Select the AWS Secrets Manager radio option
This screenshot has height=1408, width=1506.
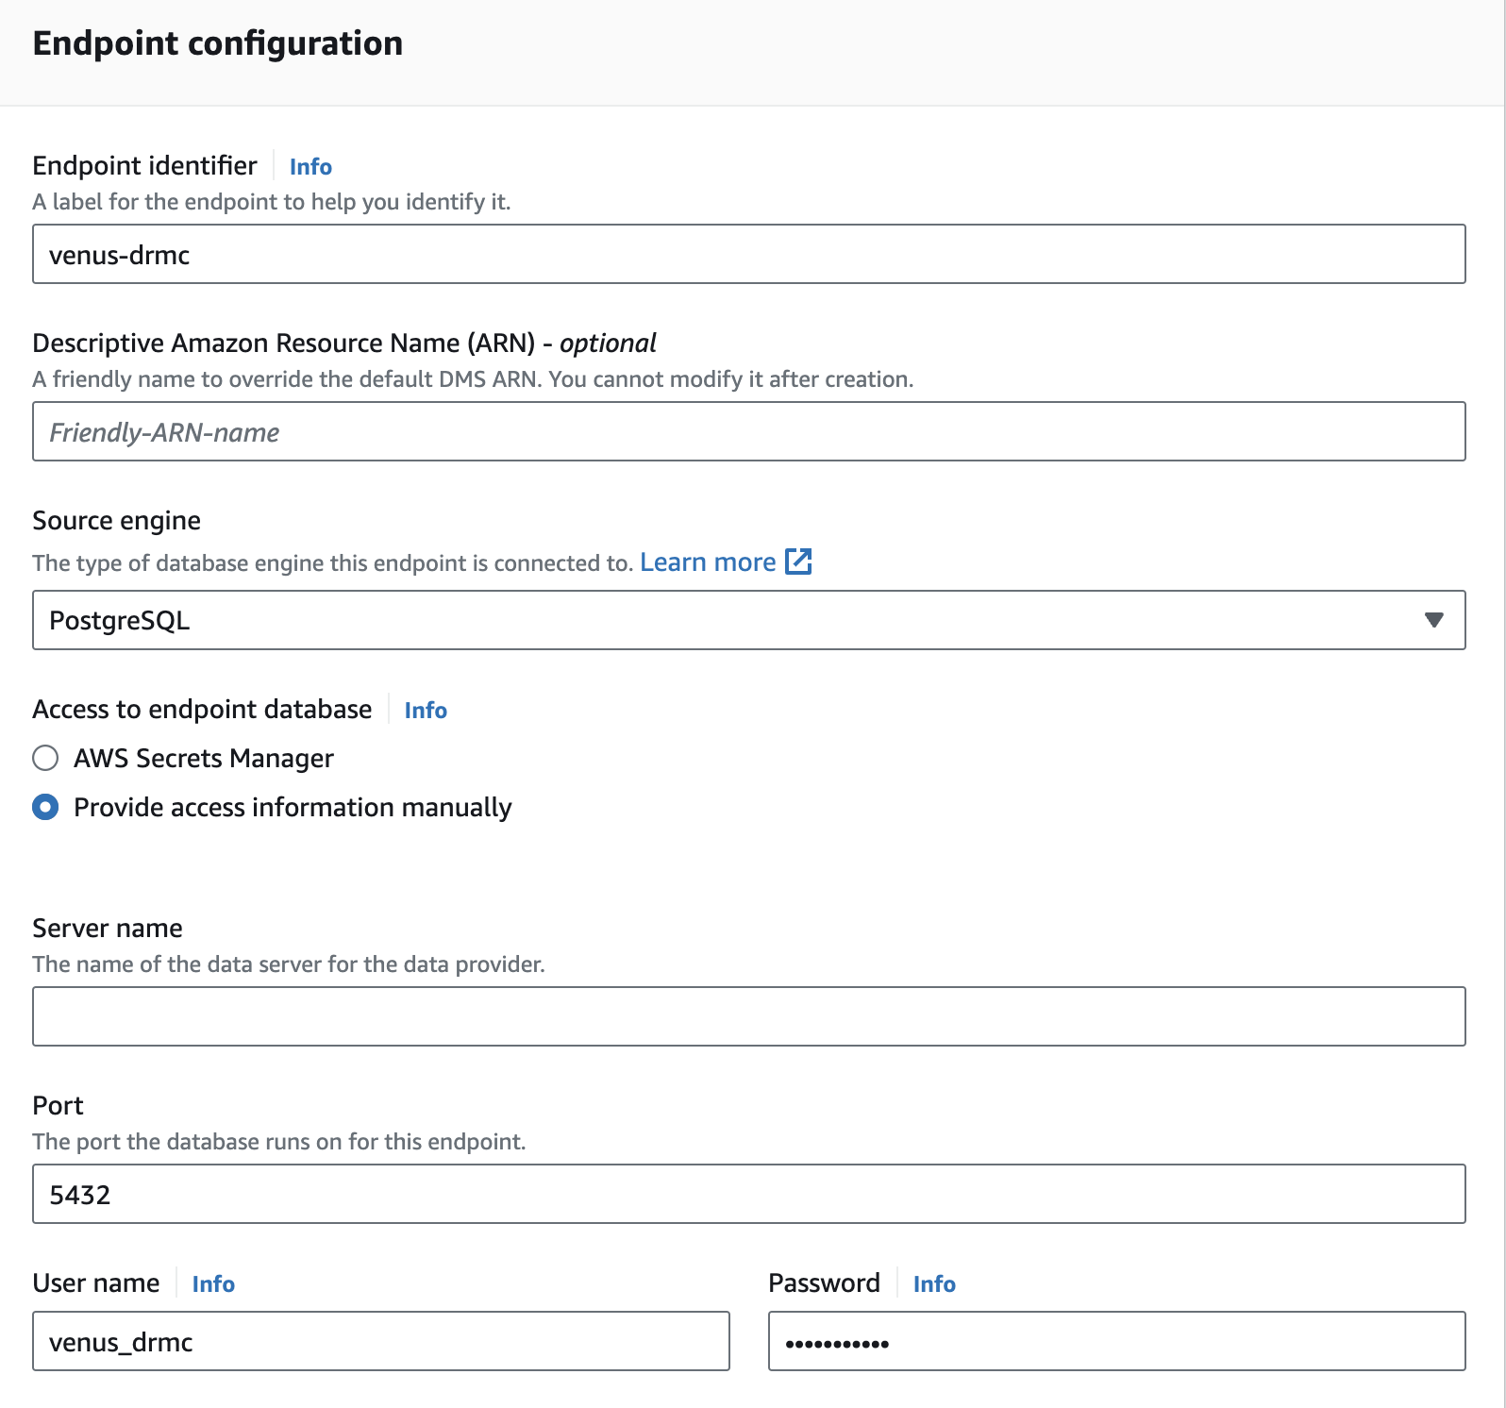click(45, 759)
